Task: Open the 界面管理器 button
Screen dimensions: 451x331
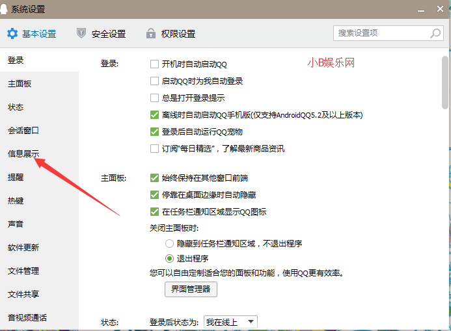Action: click(x=191, y=289)
